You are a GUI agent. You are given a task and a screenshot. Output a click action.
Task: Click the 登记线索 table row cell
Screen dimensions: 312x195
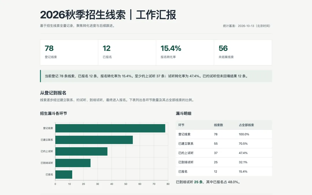[x=184, y=134]
